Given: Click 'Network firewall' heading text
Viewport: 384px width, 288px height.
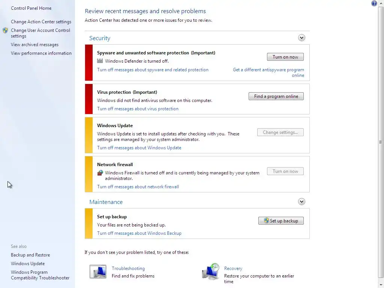Looking at the screenshot, I should coord(115,165).
